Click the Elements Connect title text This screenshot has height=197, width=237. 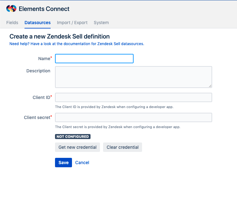pos(44,9)
